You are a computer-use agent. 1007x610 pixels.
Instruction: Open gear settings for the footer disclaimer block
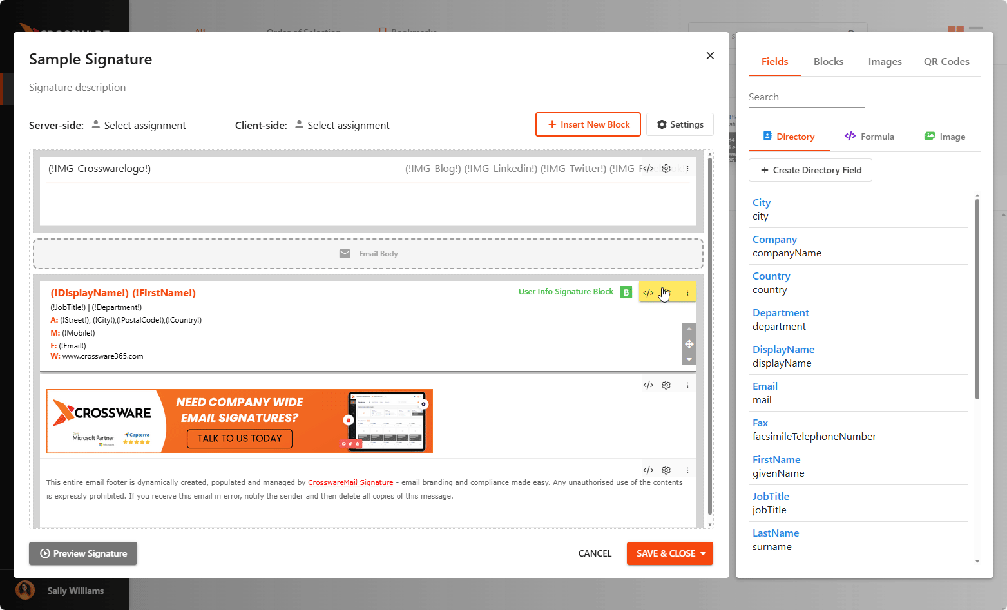click(x=666, y=470)
